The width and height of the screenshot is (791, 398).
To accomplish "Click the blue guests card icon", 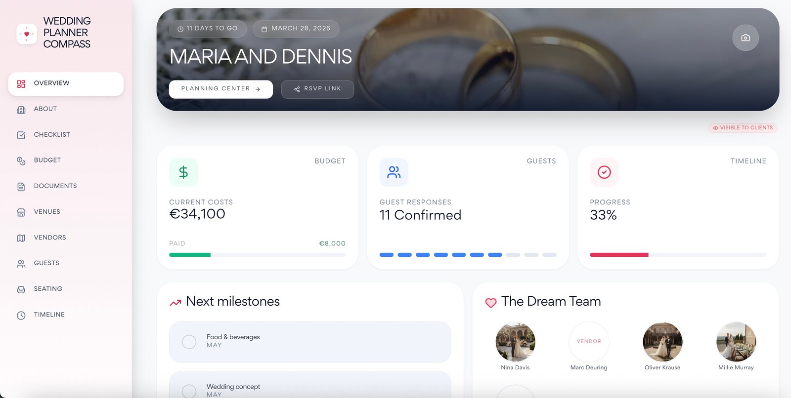I will pyautogui.click(x=394, y=172).
